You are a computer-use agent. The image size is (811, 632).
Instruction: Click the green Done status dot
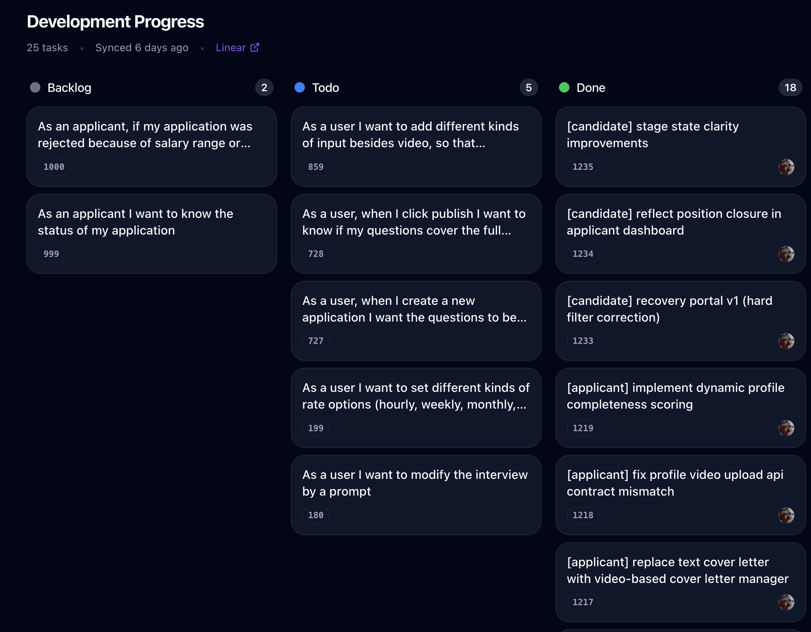pos(564,88)
